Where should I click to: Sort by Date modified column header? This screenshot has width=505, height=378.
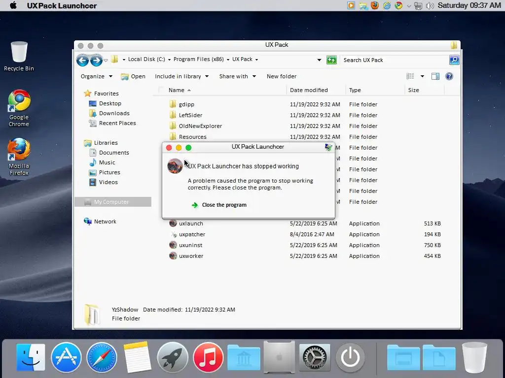[316, 90]
